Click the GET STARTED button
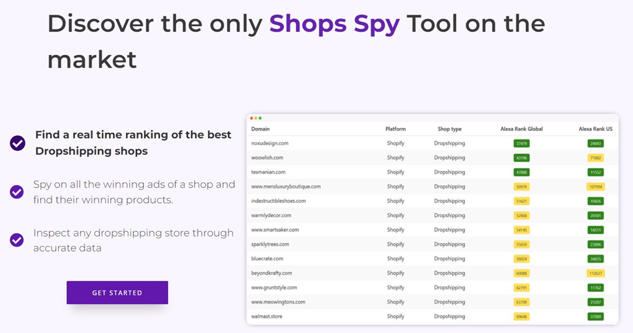This screenshot has width=633, height=333. click(117, 293)
